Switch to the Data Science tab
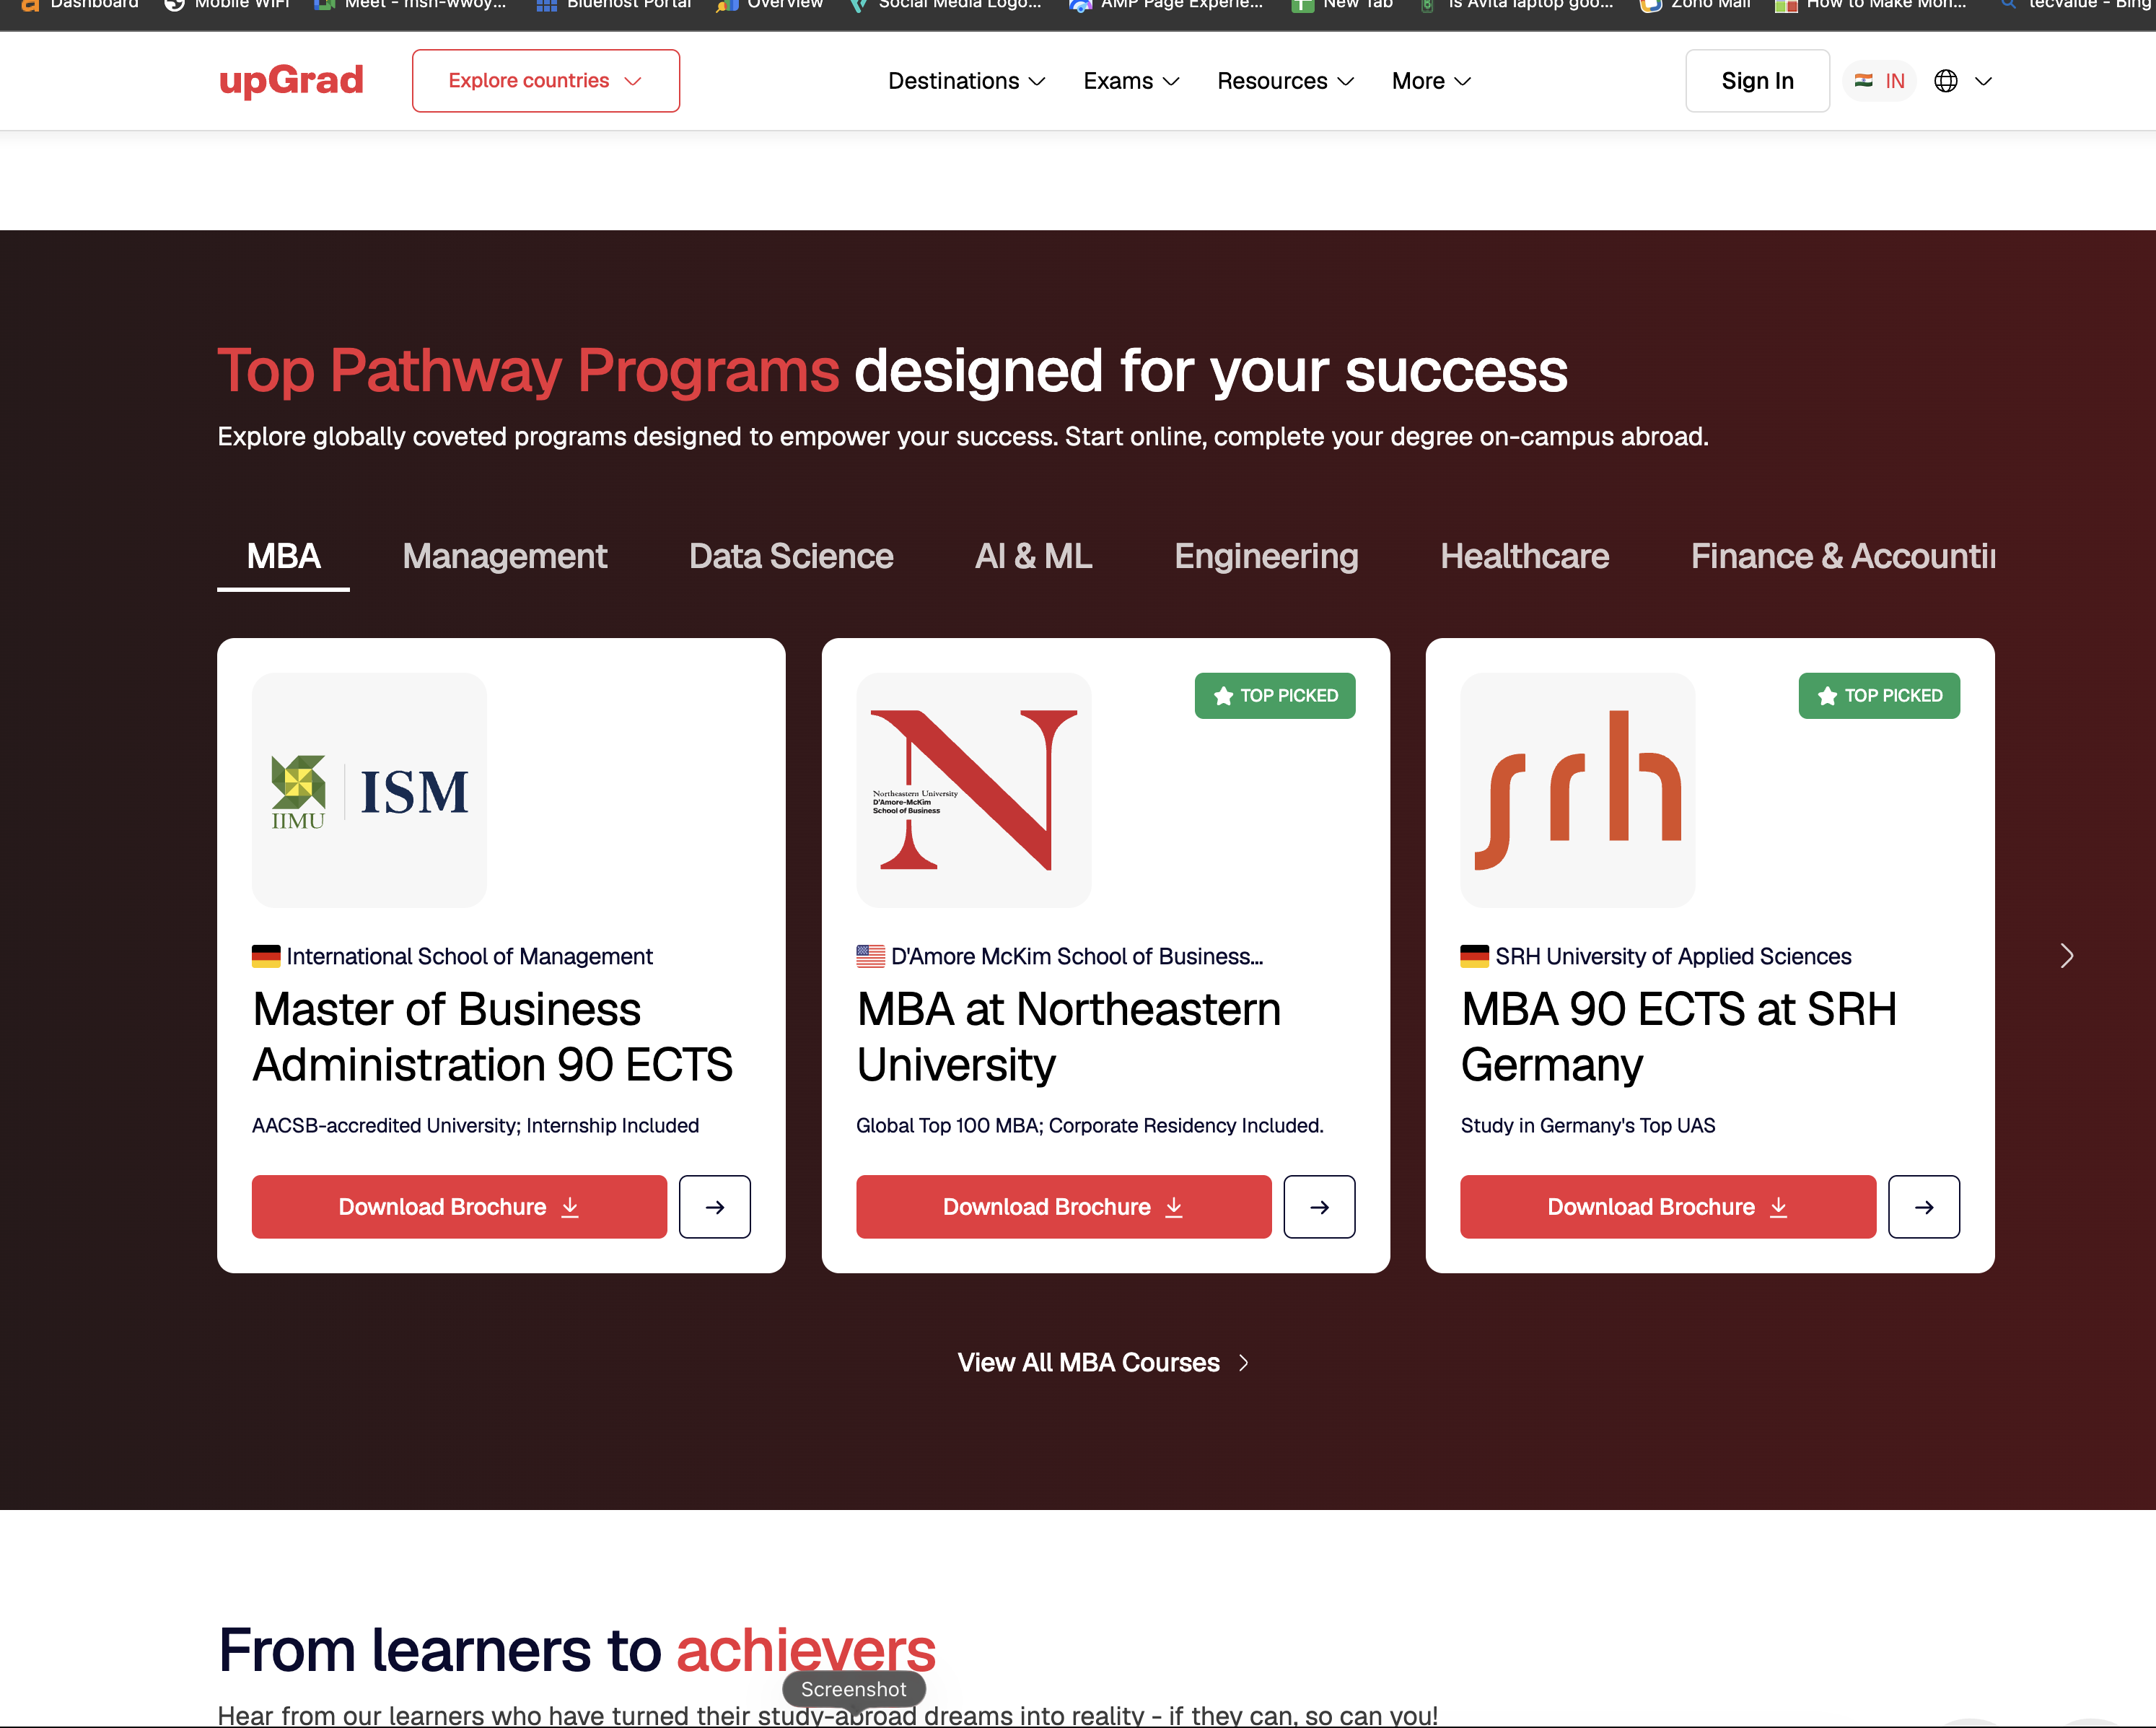Screen dimensions: 2156x1728 791,557
